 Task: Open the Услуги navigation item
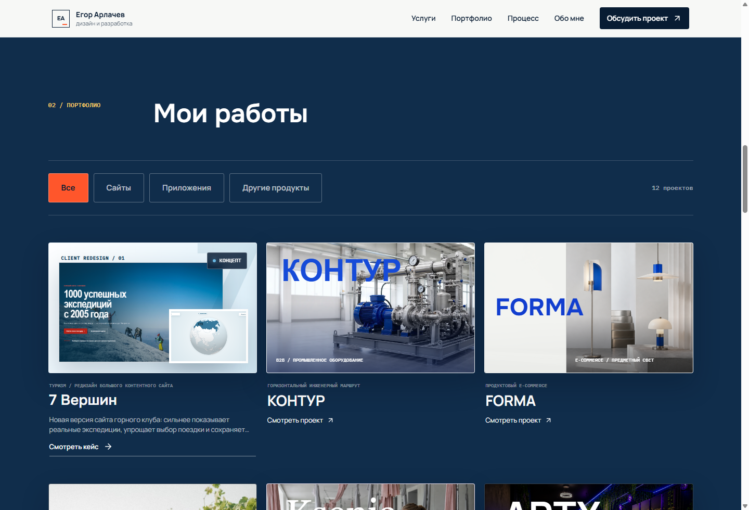[423, 18]
